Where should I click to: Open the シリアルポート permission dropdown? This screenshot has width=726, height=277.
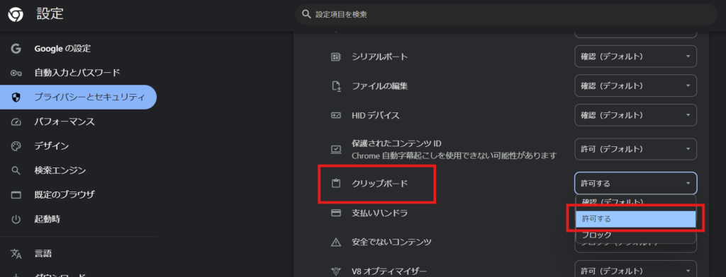point(636,57)
